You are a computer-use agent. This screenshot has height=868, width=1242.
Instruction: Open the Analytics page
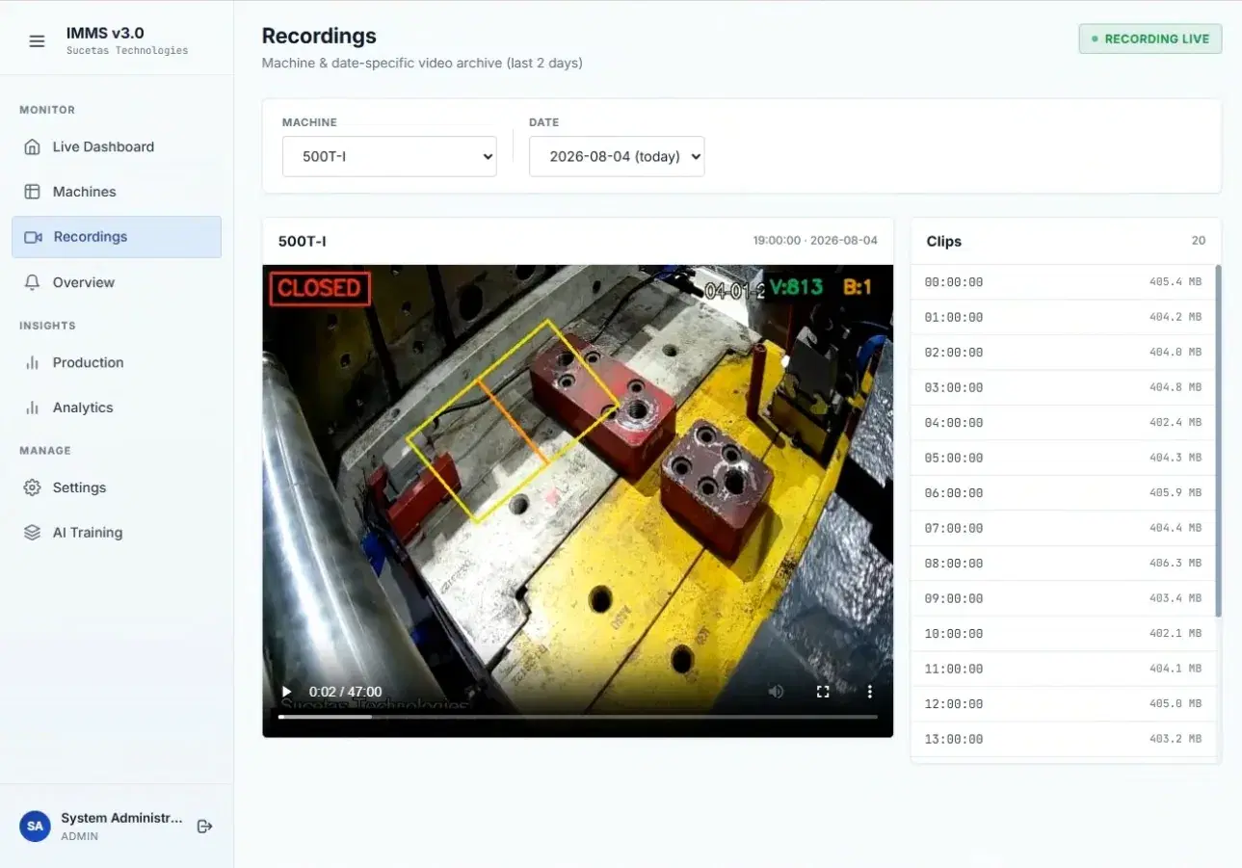117,408
